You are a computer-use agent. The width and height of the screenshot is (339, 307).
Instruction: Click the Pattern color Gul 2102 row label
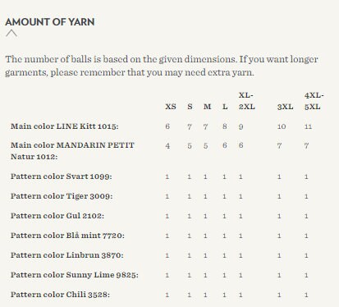pos(57,216)
